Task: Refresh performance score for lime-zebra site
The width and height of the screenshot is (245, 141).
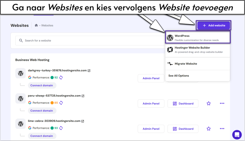Action: tap(61, 128)
